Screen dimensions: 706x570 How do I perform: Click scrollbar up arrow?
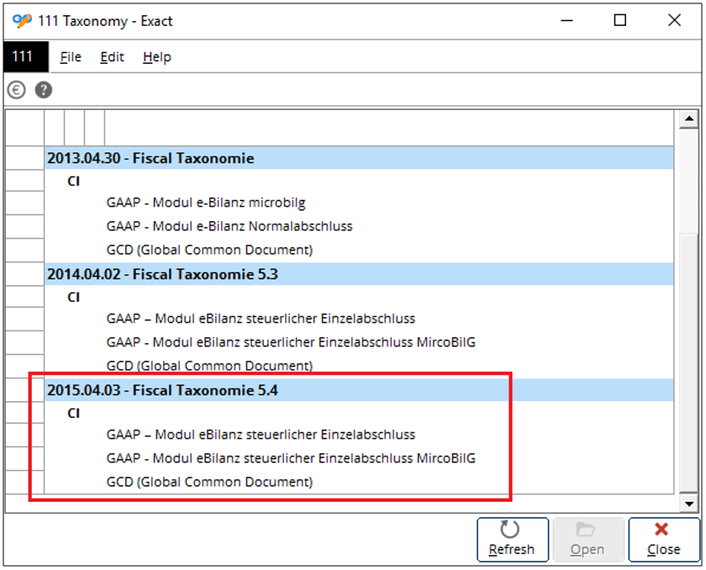(x=689, y=119)
